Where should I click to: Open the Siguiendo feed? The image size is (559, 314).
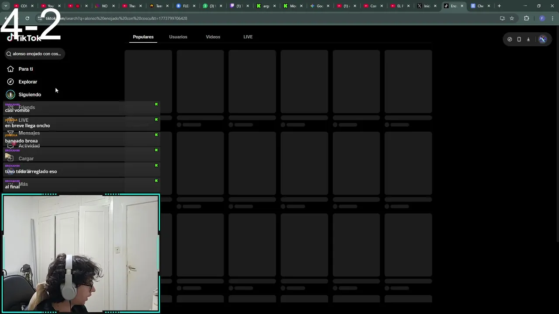point(24,94)
